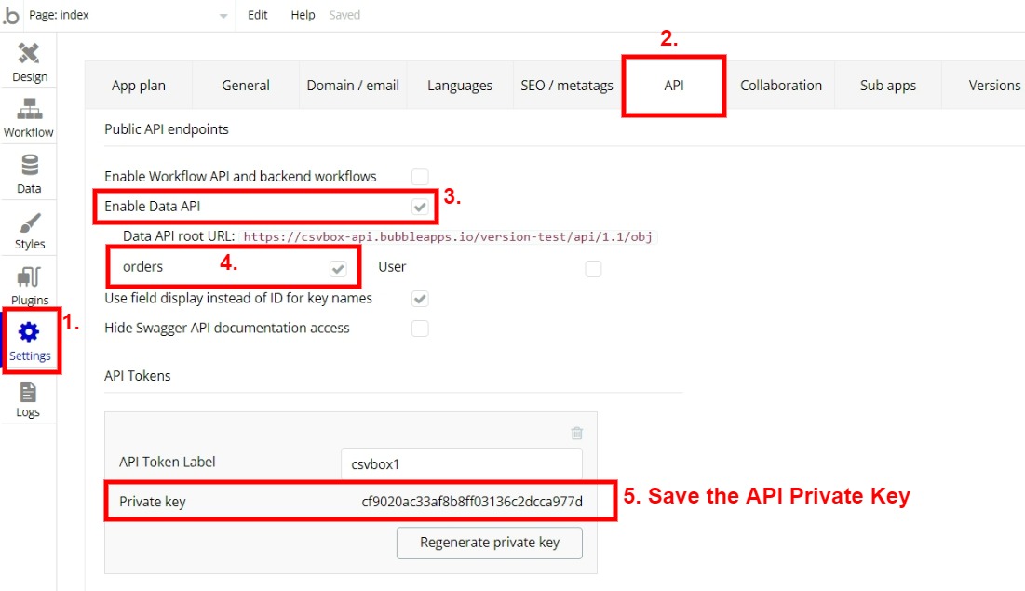Toggle the Enable Data API checkbox

point(420,207)
